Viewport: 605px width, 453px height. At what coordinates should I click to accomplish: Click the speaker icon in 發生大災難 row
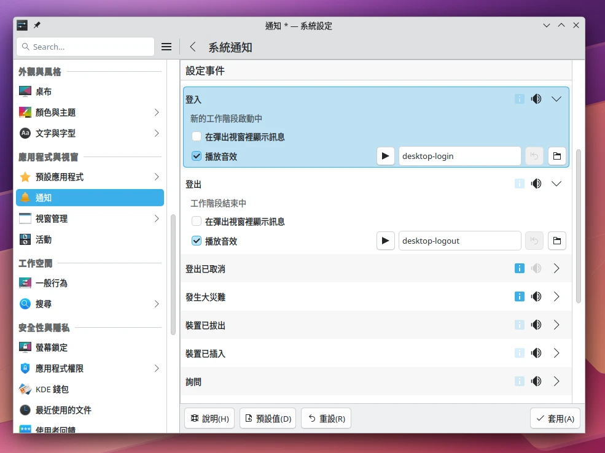pos(536,296)
